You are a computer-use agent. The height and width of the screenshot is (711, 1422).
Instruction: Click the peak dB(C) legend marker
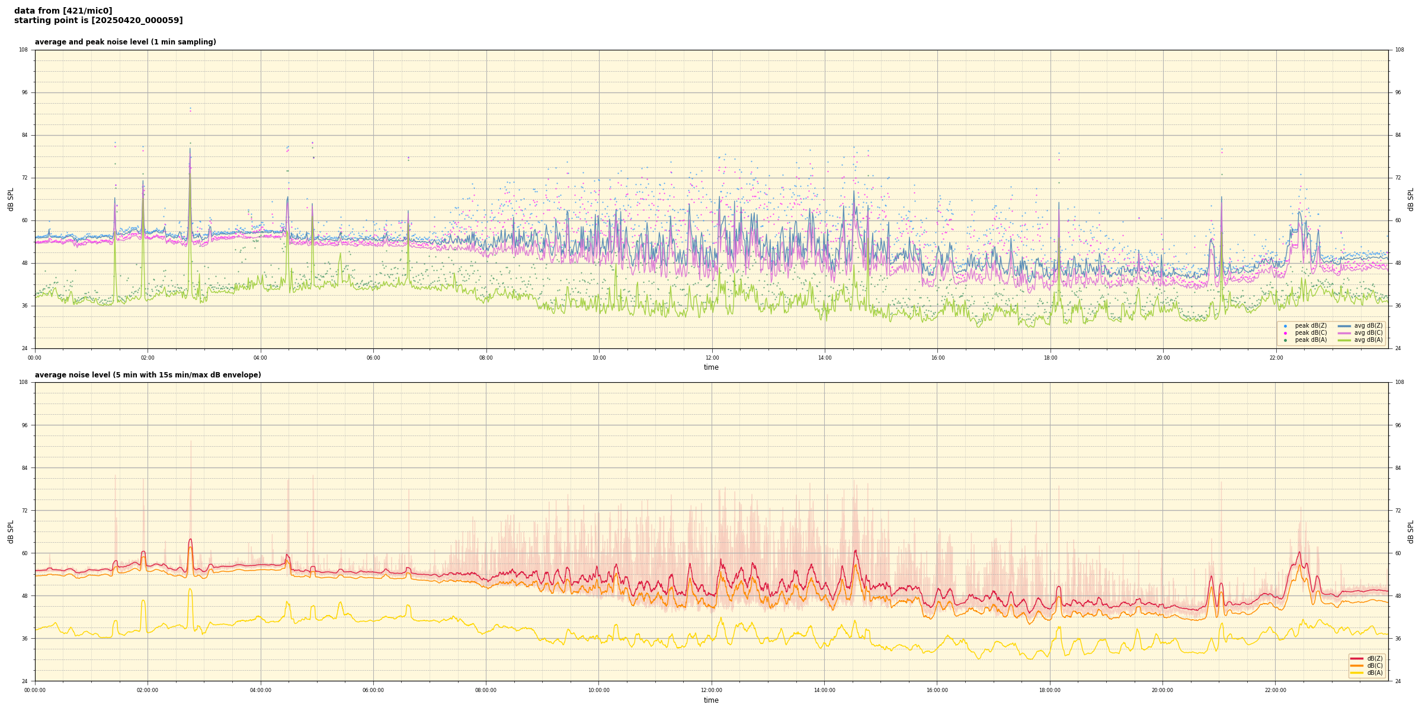1285,333
